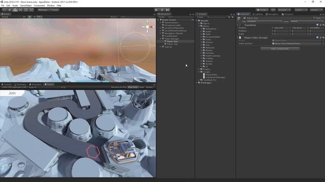
Task: Click the Position X input field
Action: (x=281, y=28)
